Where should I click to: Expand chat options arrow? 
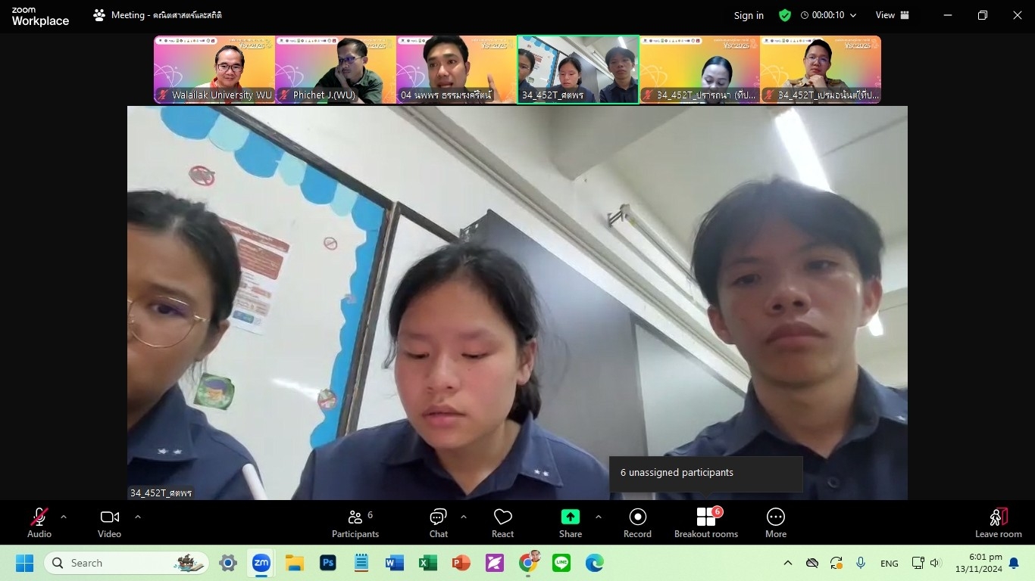pos(464,517)
